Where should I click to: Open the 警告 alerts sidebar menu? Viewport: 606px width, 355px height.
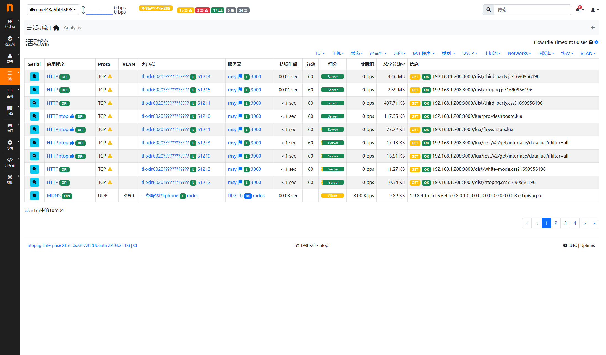[x=10, y=58]
